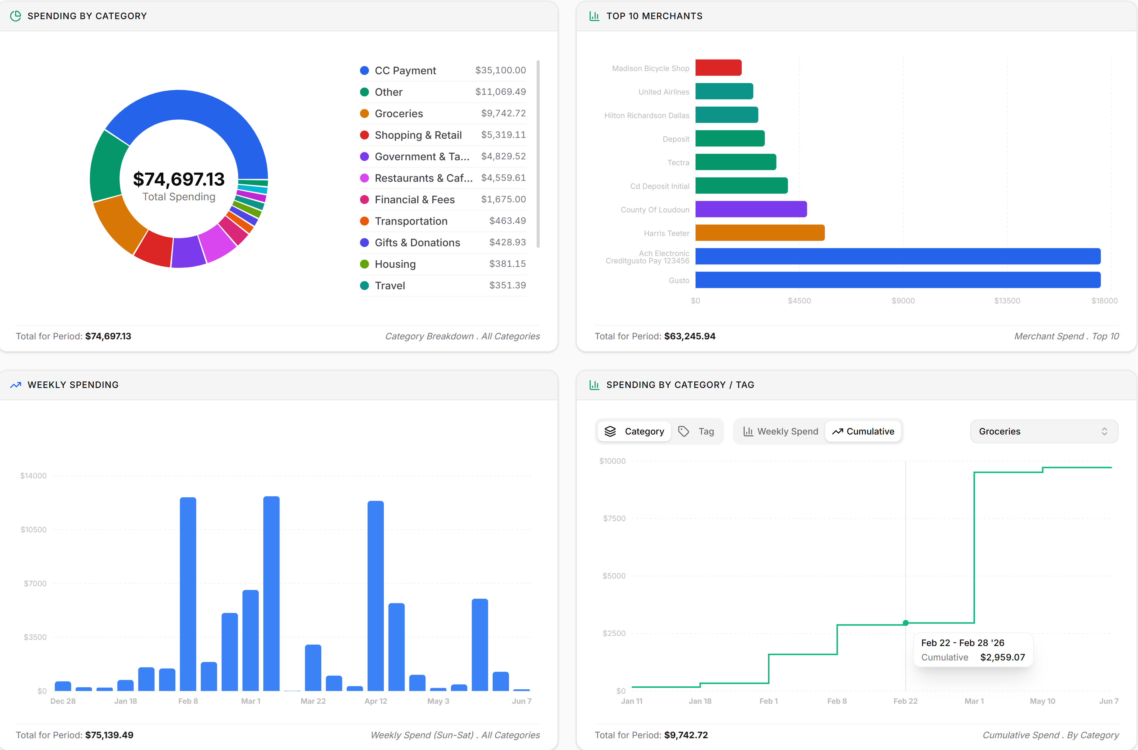Select the Housing legend entry
This screenshot has height=750, width=1138.
pos(443,264)
